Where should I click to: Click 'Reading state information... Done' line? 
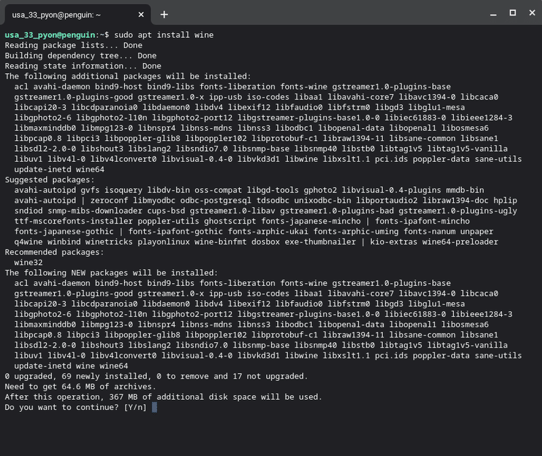[x=83, y=66]
